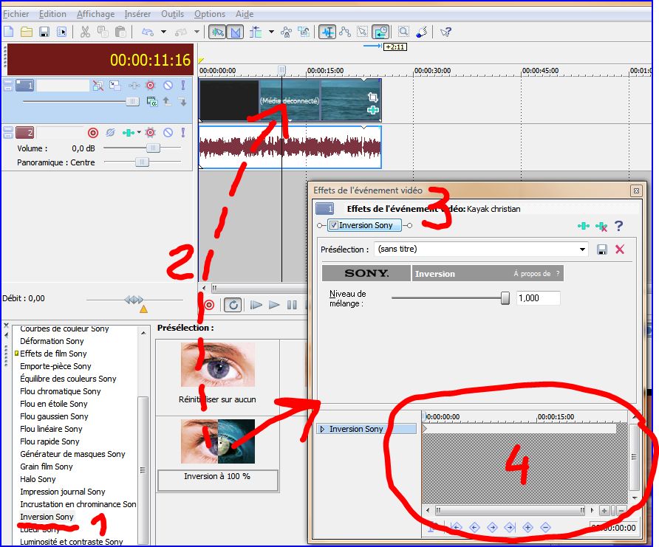Open the Affichage menu
This screenshot has width=659, height=547.
tap(95, 14)
